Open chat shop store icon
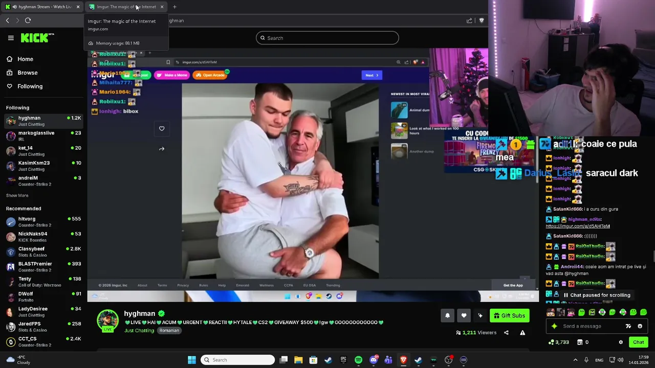The width and height of the screenshot is (655, 368). pos(580,342)
